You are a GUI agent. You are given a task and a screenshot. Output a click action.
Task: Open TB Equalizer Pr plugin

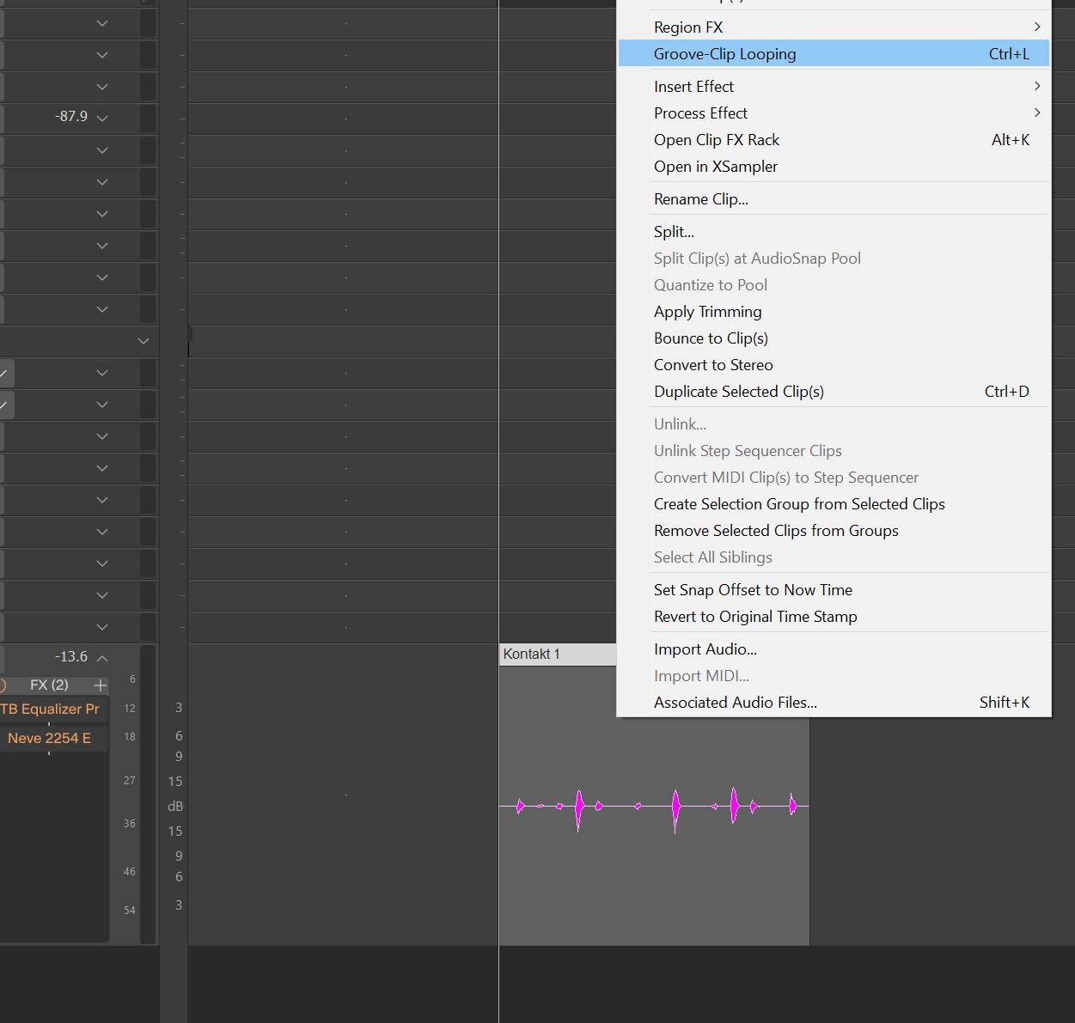50,709
